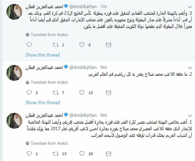The image size is (195, 161).
Task: Like the tweet showing 6 likes
Action: (82, 45)
